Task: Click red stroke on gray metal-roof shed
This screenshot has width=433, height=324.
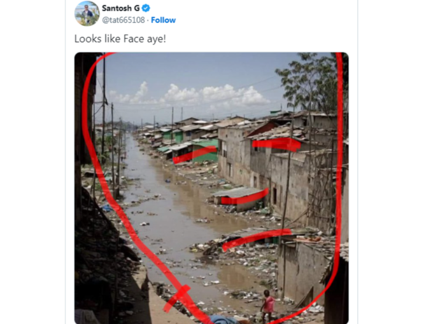Action: click(245, 197)
